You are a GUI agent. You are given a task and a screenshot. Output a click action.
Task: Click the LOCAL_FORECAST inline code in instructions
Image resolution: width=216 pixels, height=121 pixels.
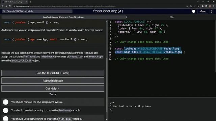[x=22, y=61]
